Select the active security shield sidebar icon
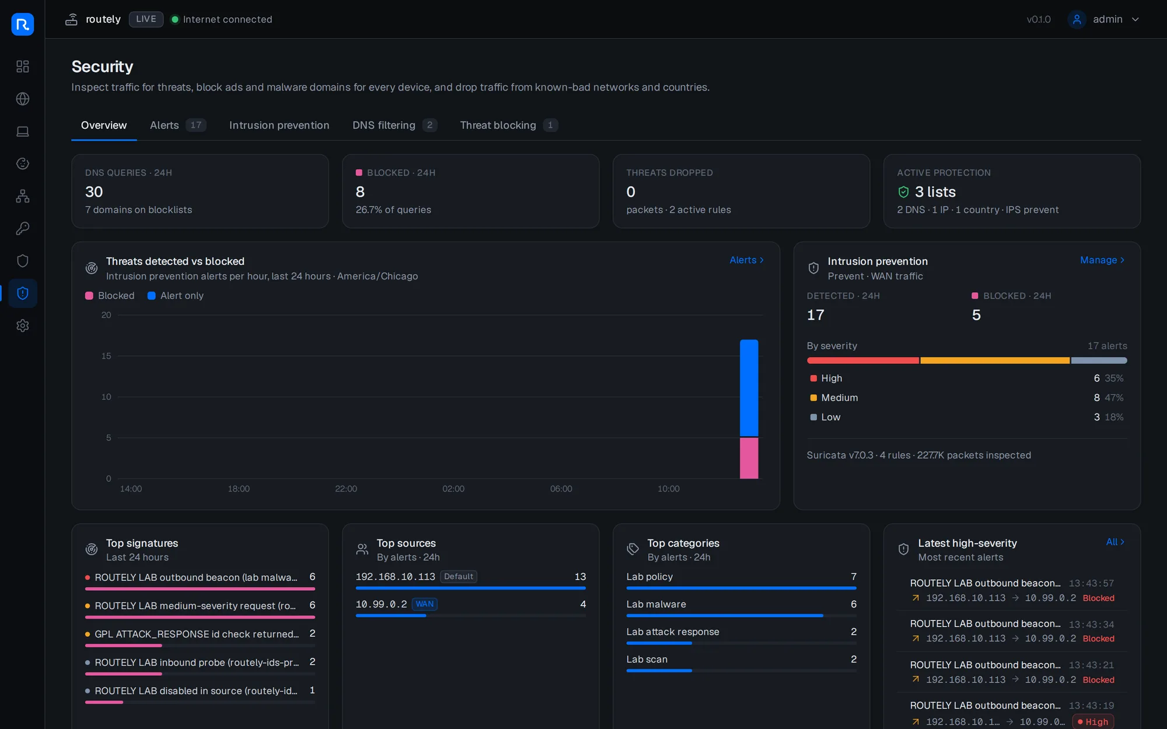 23,293
